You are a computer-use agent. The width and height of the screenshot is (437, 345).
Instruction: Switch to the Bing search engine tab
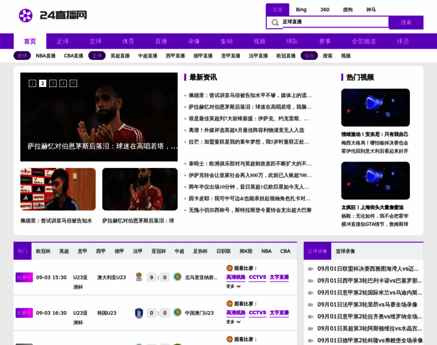coord(301,10)
